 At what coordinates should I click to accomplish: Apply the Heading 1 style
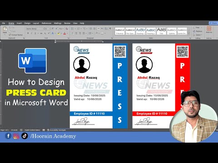coord(140,31)
